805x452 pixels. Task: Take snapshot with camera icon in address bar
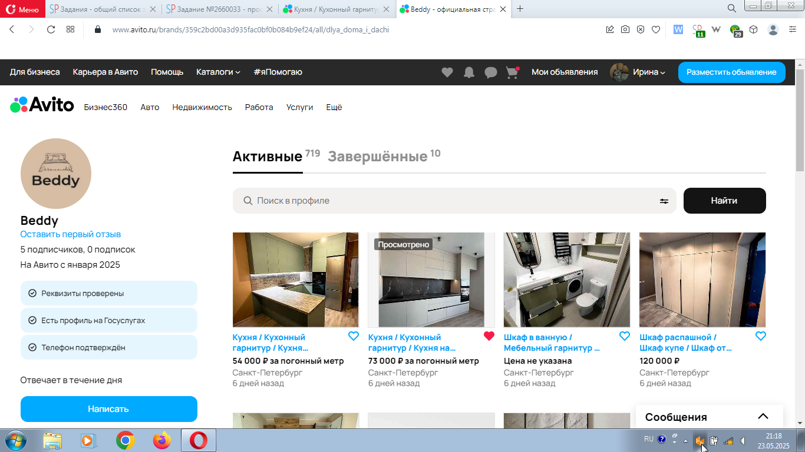[x=625, y=29]
